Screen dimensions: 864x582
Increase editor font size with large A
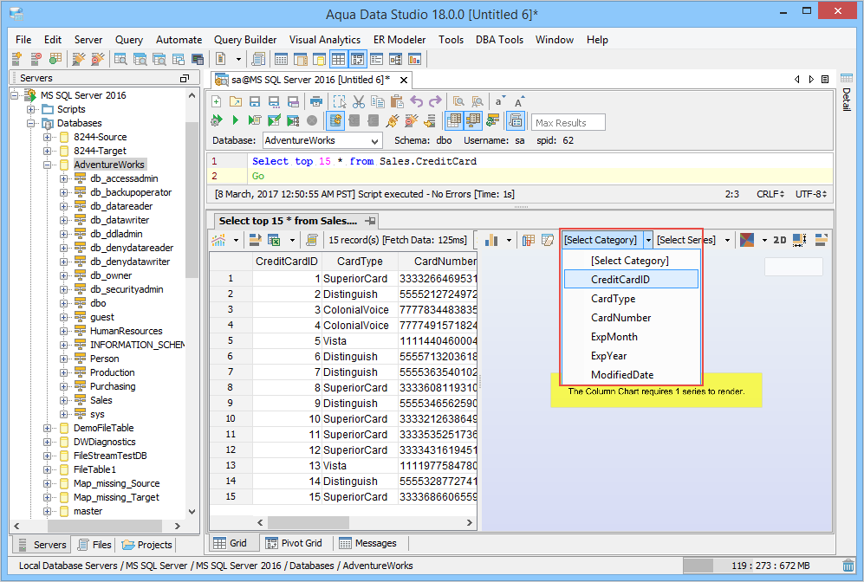coord(519,102)
